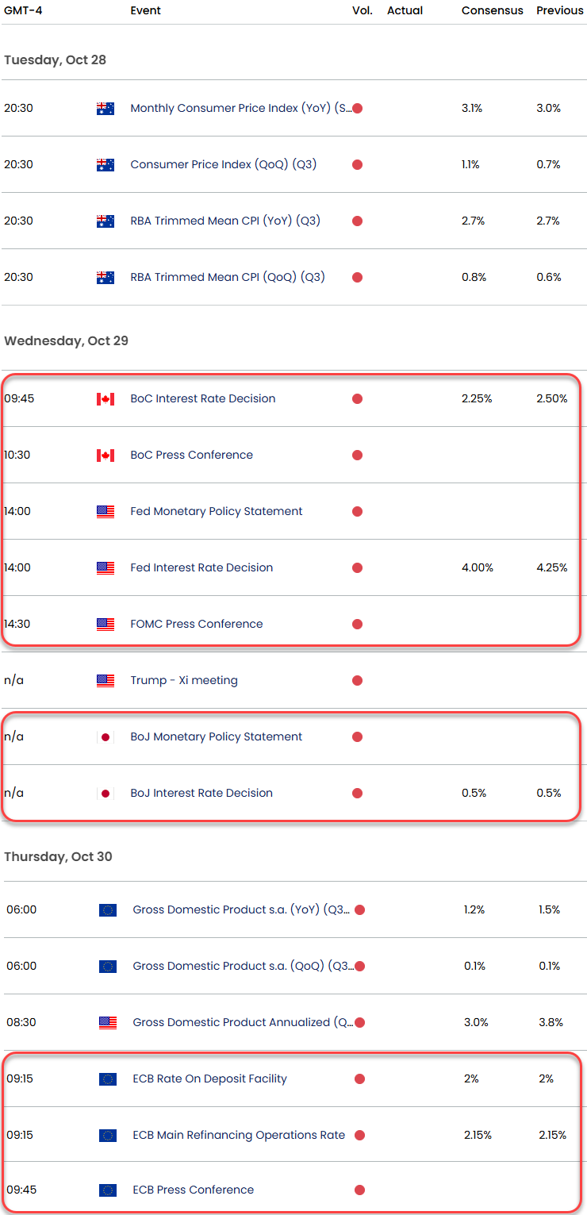This screenshot has width=587, height=1215.
Task: Click the Consensus column header
Action: click(x=493, y=11)
